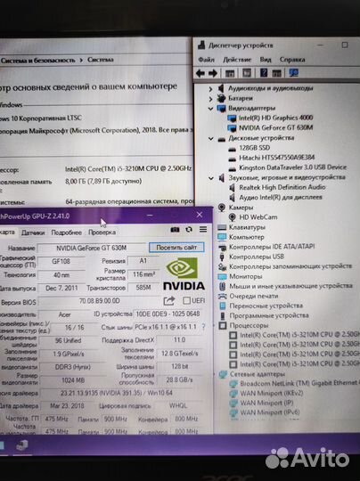Image resolution: width=360 pixels, height=481 pixels.
Task: Select Realtek High Definition Audio device
Action: click(282, 187)
